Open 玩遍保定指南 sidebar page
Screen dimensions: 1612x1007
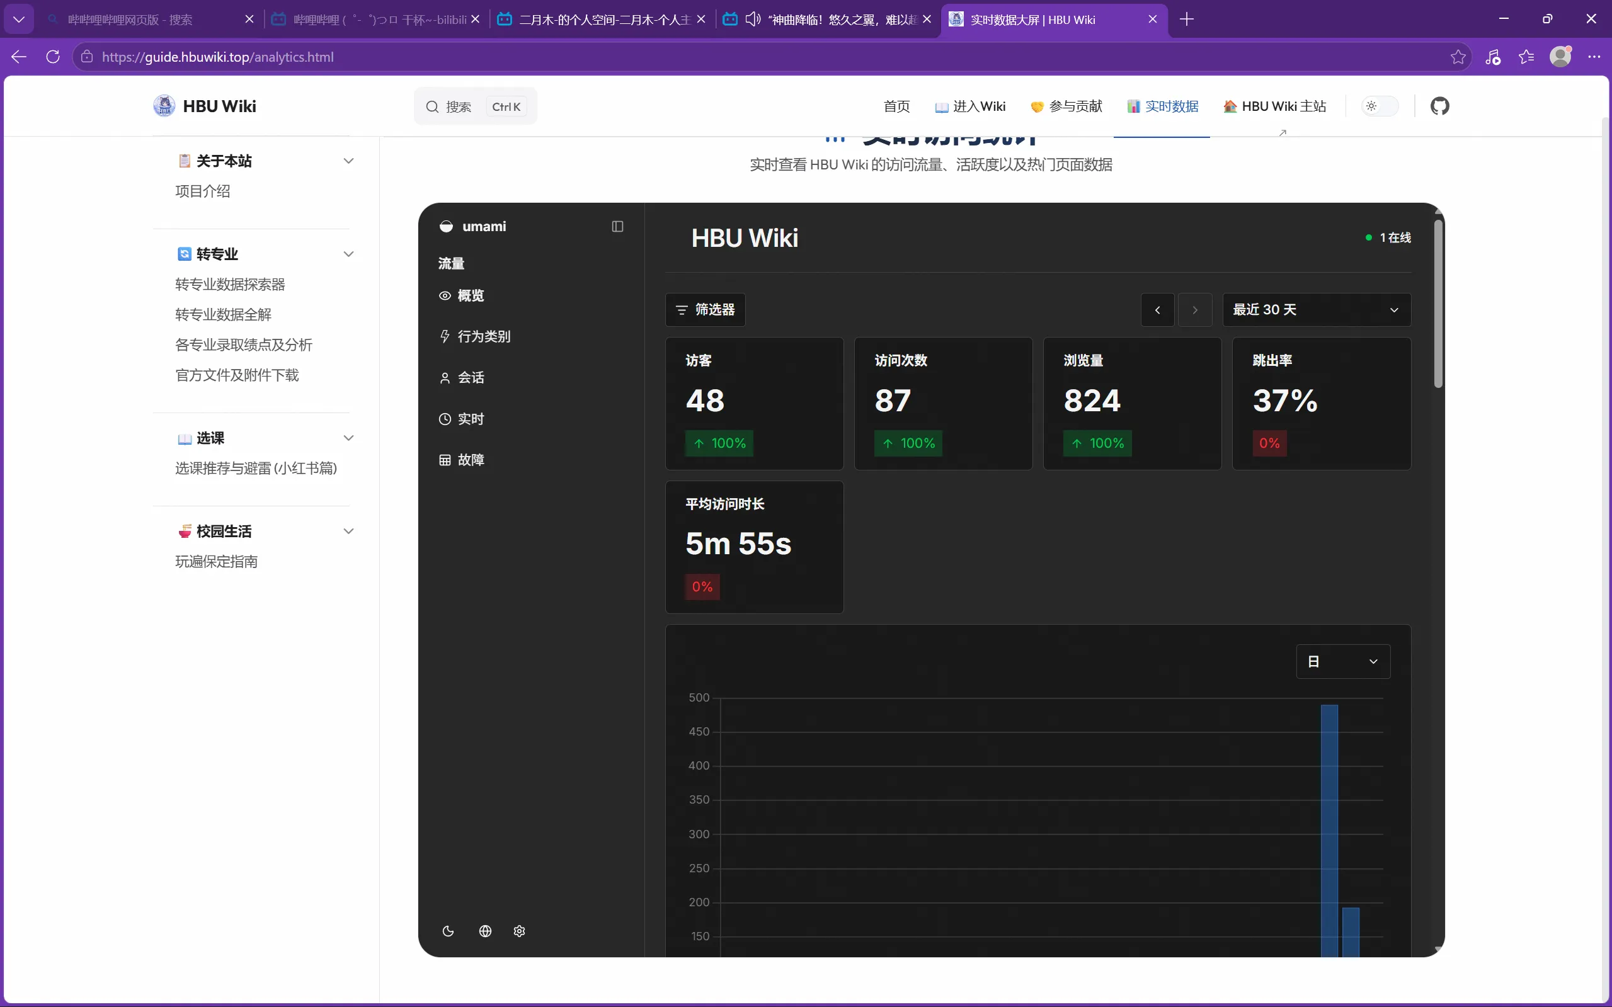[217, 562]
